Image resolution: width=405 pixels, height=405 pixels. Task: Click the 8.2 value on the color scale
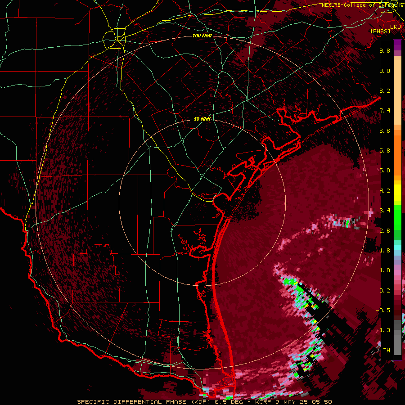[x=385, y=90]
